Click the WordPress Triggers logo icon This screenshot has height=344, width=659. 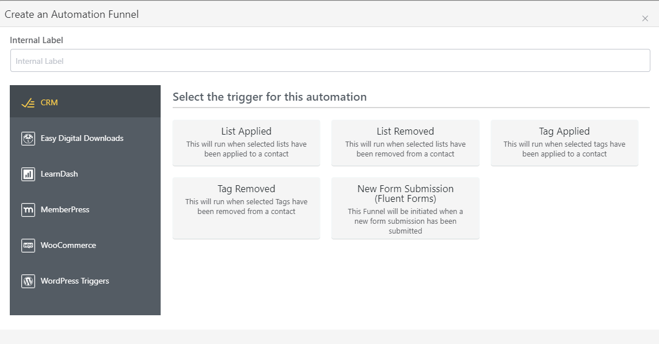[x=28, y=281]
